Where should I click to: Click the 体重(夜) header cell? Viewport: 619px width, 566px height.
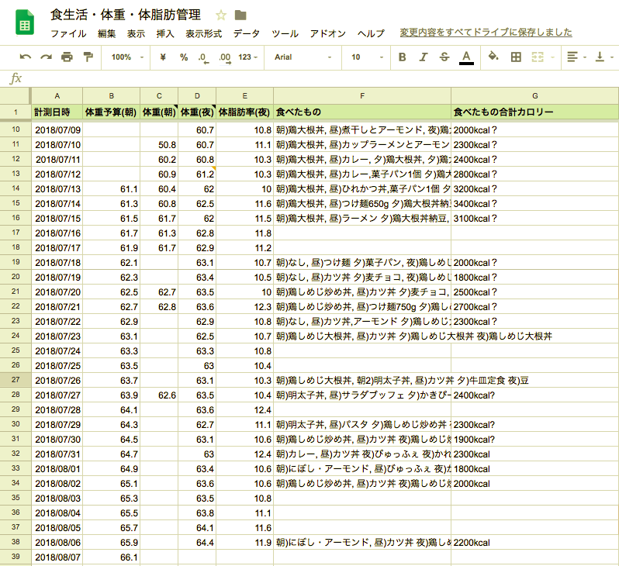[x=197, y=112]
